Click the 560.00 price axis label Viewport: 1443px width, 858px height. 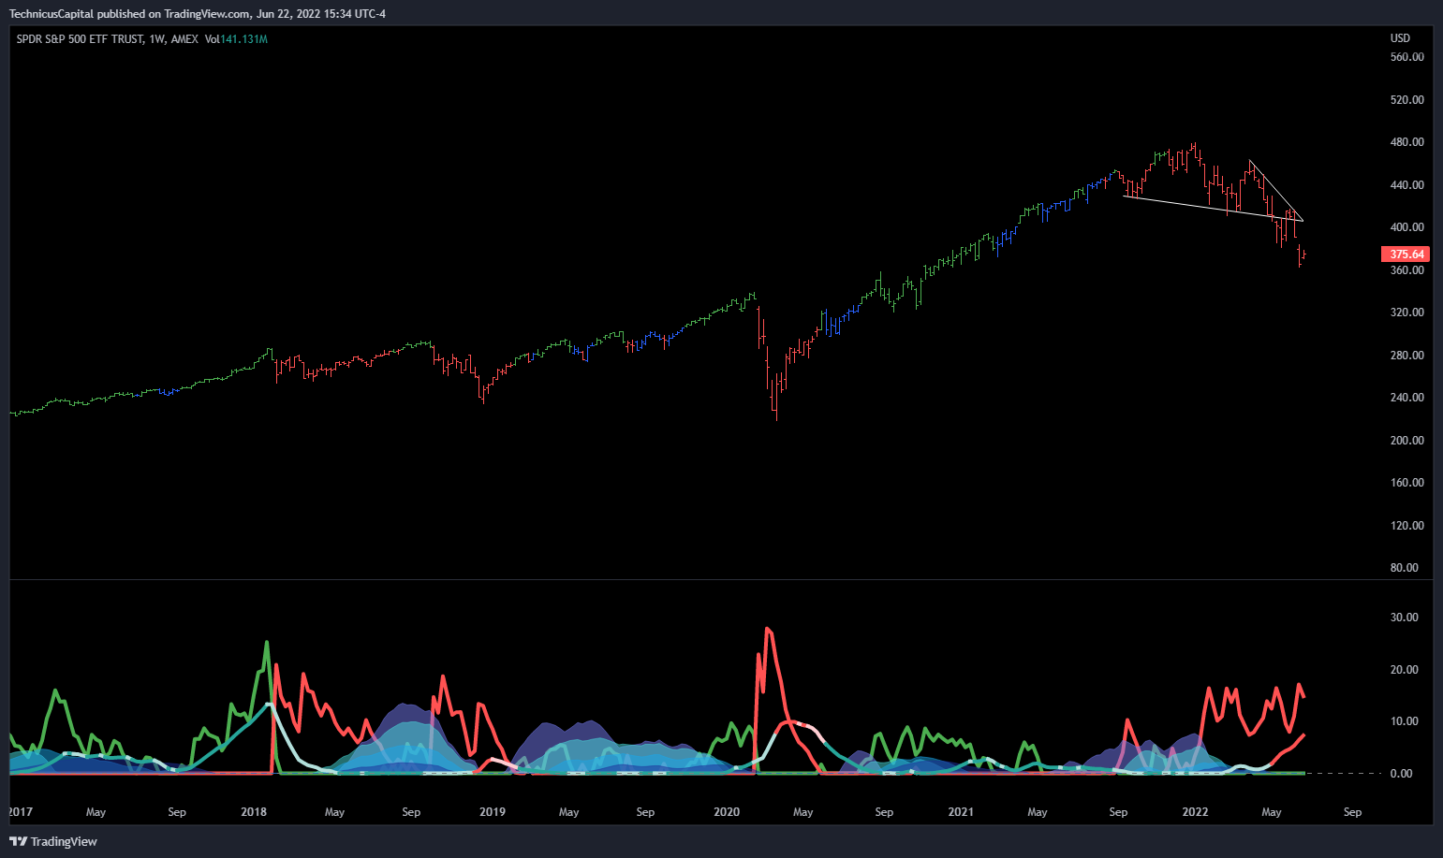[1406, 57]
